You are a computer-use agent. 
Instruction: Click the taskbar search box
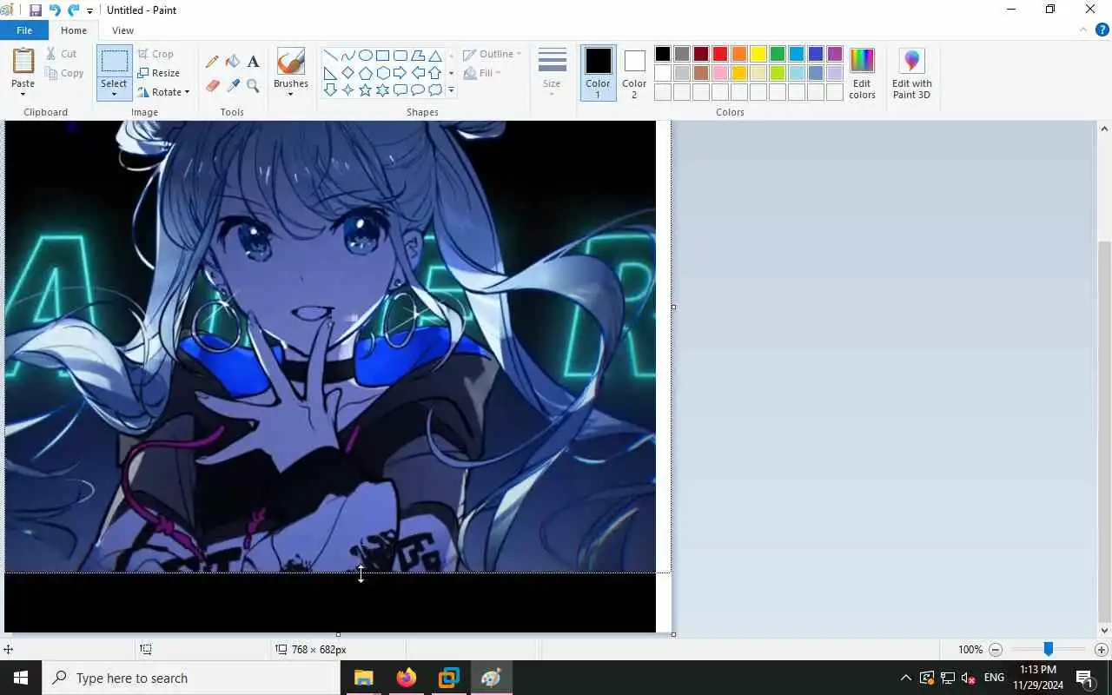[x=191, y=678]
